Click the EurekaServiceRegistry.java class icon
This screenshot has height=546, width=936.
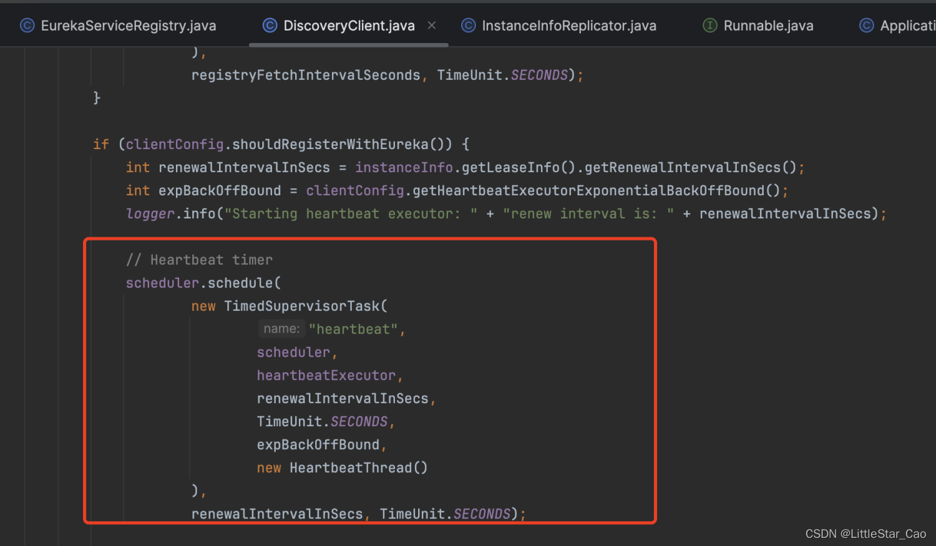(27, 26)
